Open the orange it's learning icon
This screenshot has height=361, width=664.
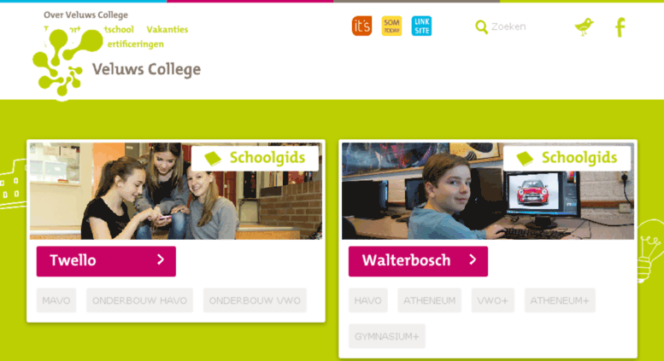361,26
